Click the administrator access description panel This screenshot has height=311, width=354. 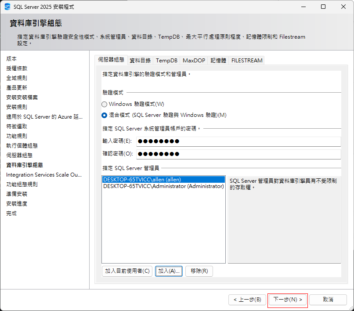(x=284, y=220)
